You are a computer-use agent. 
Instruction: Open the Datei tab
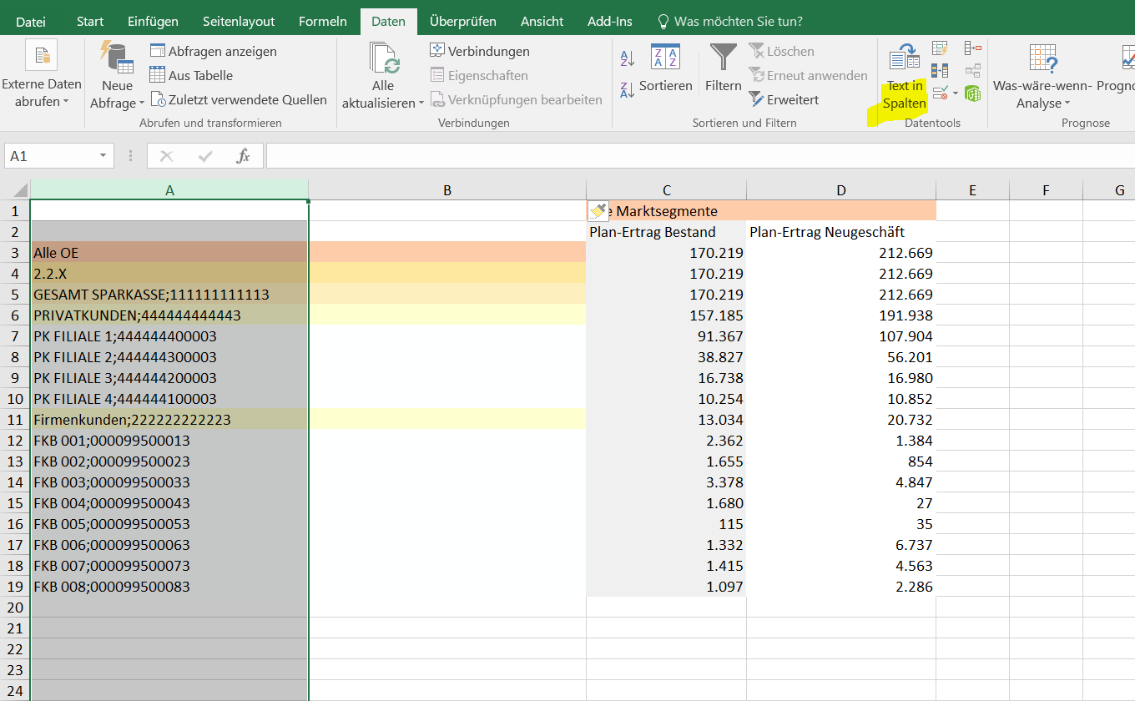click(31, 22)
